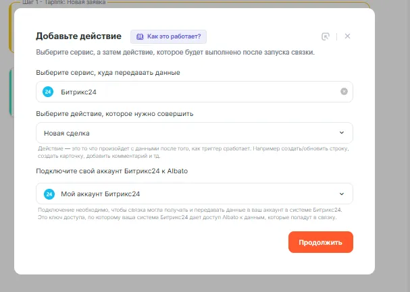Expand the chevron in 'Новая сделка' field
Viewport: 410px width, 292px height.
tap(341, 133)
